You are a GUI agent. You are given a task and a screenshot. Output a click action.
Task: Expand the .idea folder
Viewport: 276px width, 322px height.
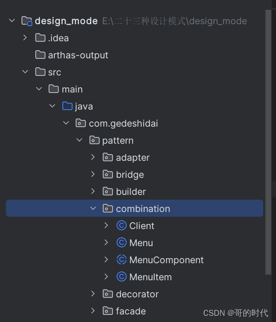[x=25, y=38]
